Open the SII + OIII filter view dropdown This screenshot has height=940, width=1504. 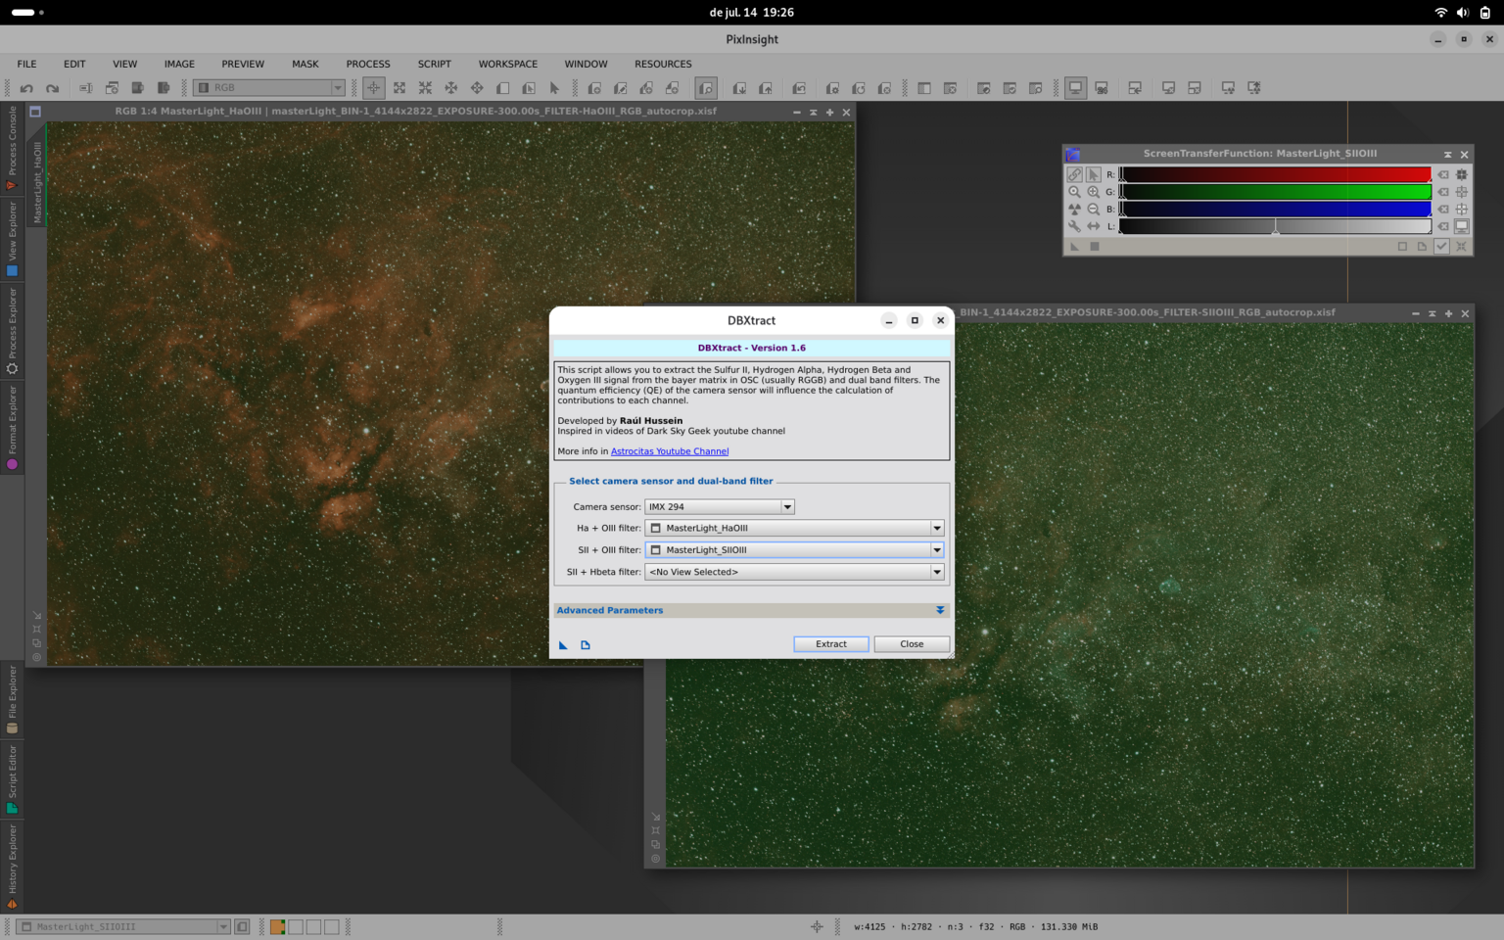pyautogui.click(x=794, y=549)
